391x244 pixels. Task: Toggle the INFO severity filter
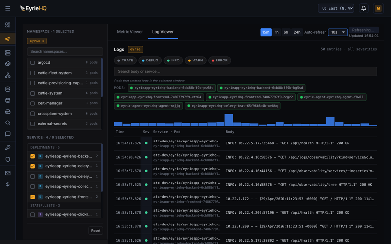coord(174,61)
